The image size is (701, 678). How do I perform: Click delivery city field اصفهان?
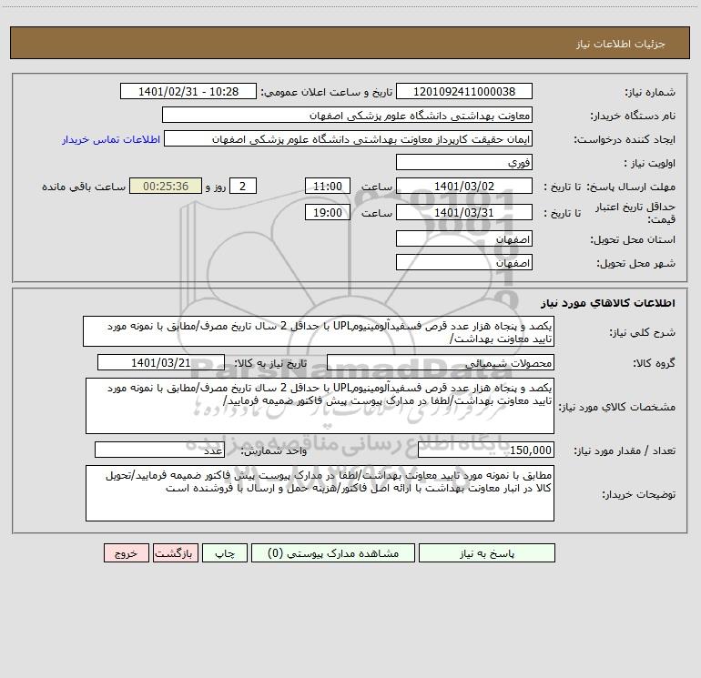click(464, 262)
